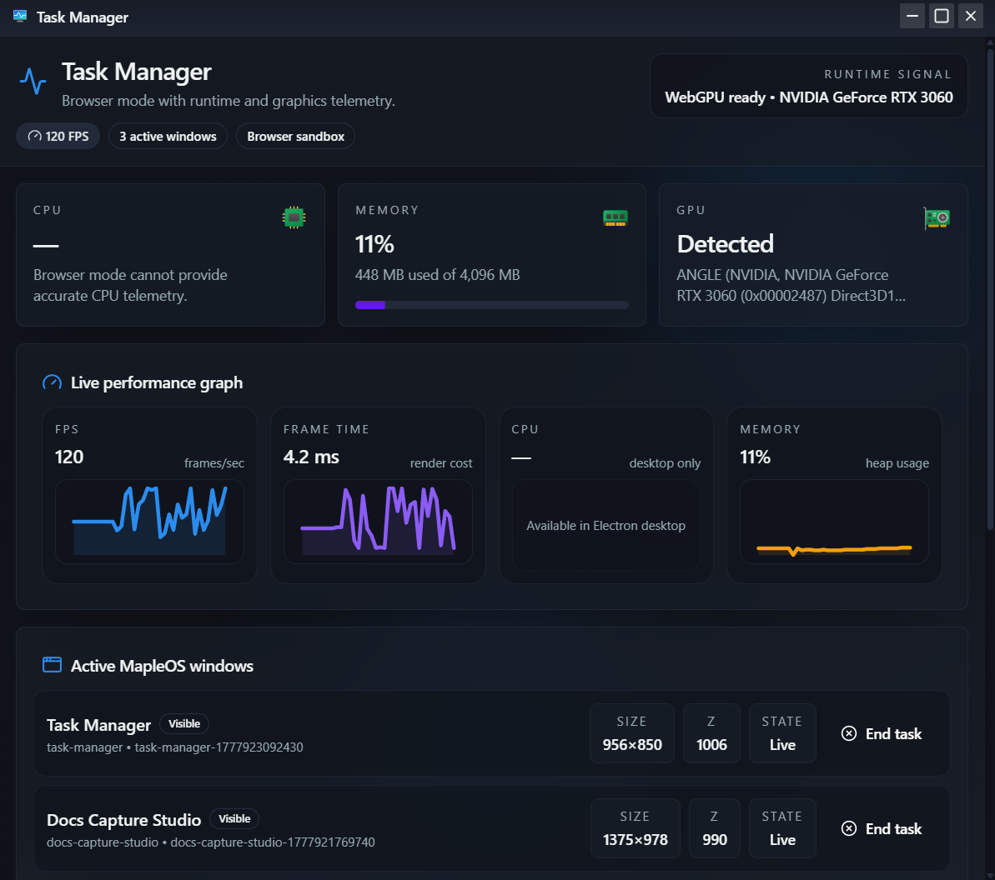Click the GPU Detected heading
Image resolution: width=995 pixels, height=880 pixels.
(726, 243)
